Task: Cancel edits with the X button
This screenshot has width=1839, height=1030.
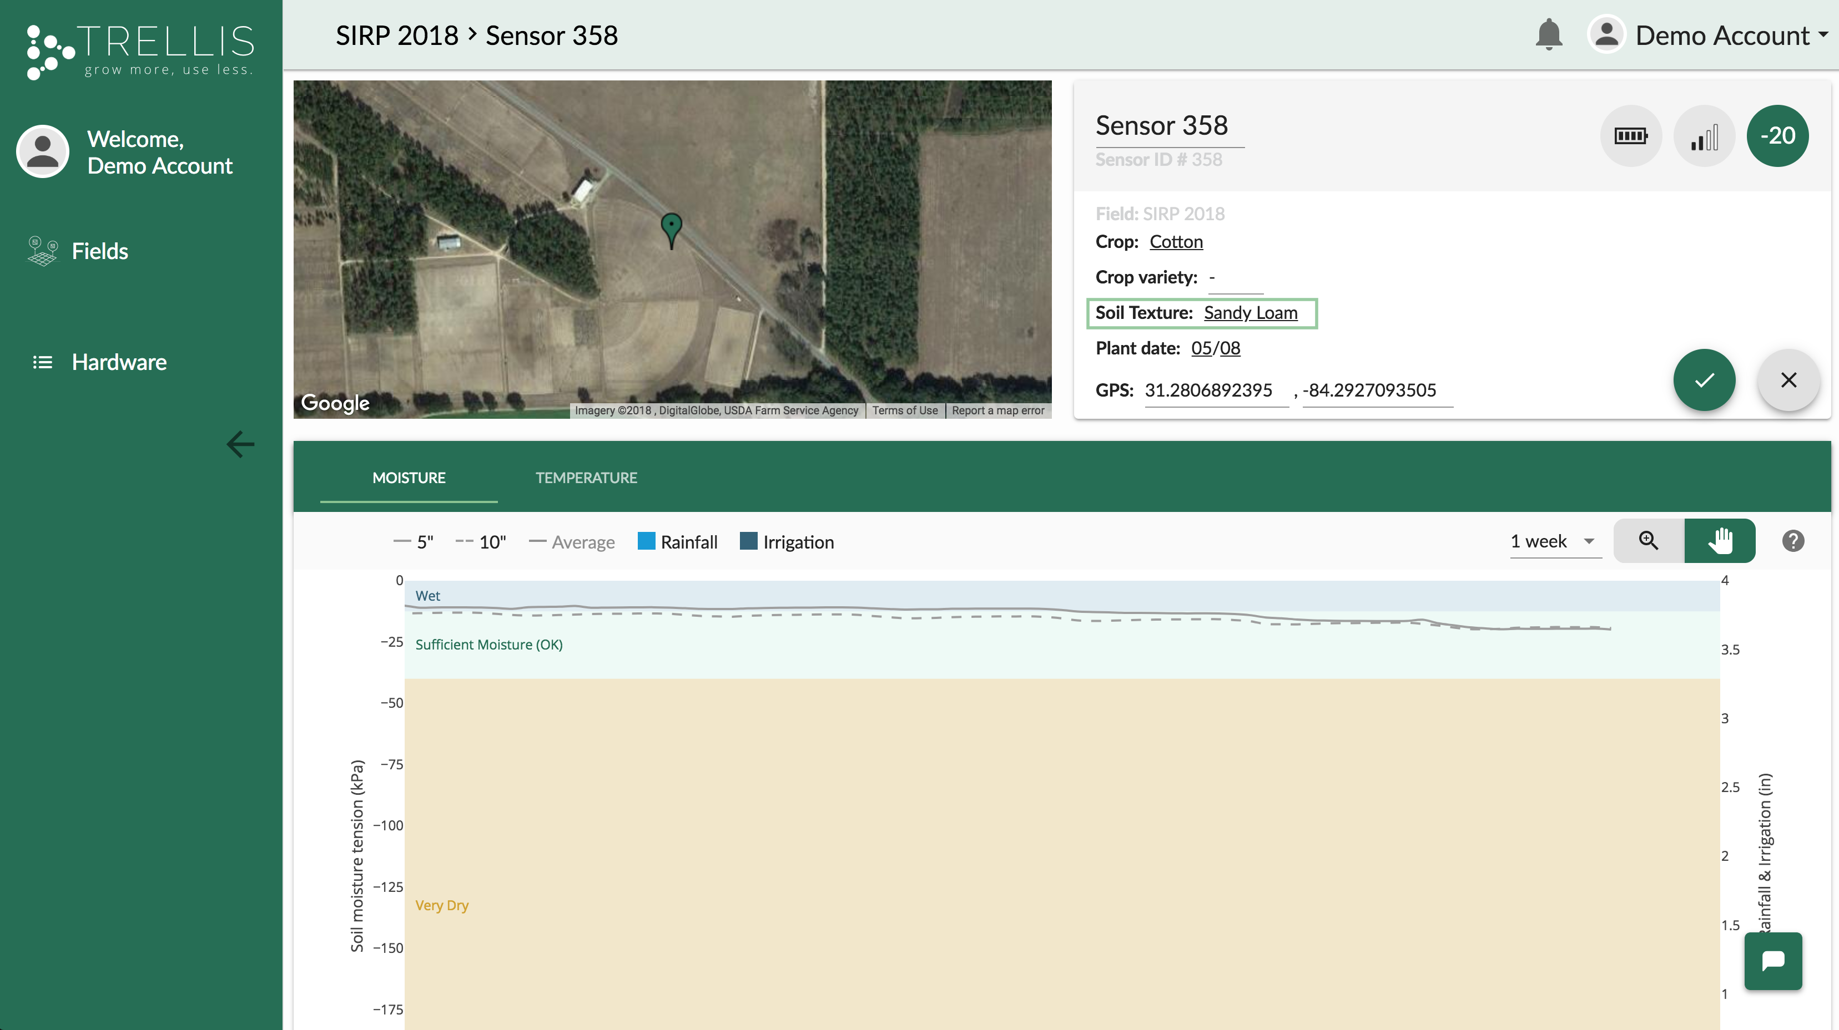Action: point(1787,380)
